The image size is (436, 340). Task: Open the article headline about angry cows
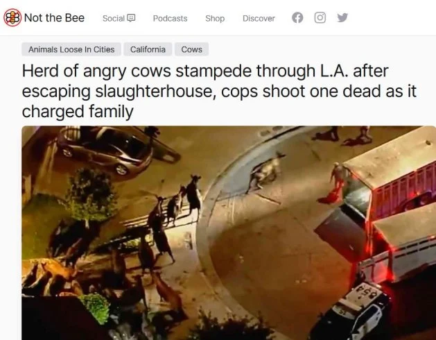click(x=219, y=91)
